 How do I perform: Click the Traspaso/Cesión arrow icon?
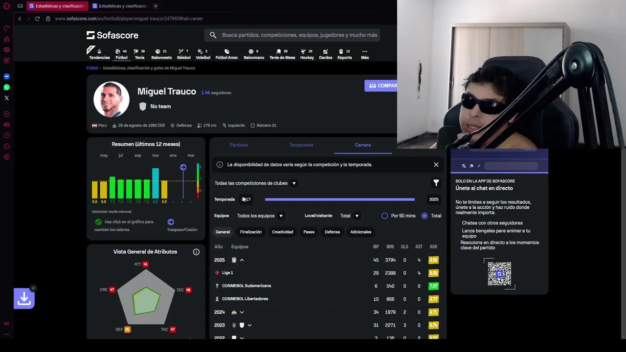click(171, 222)
